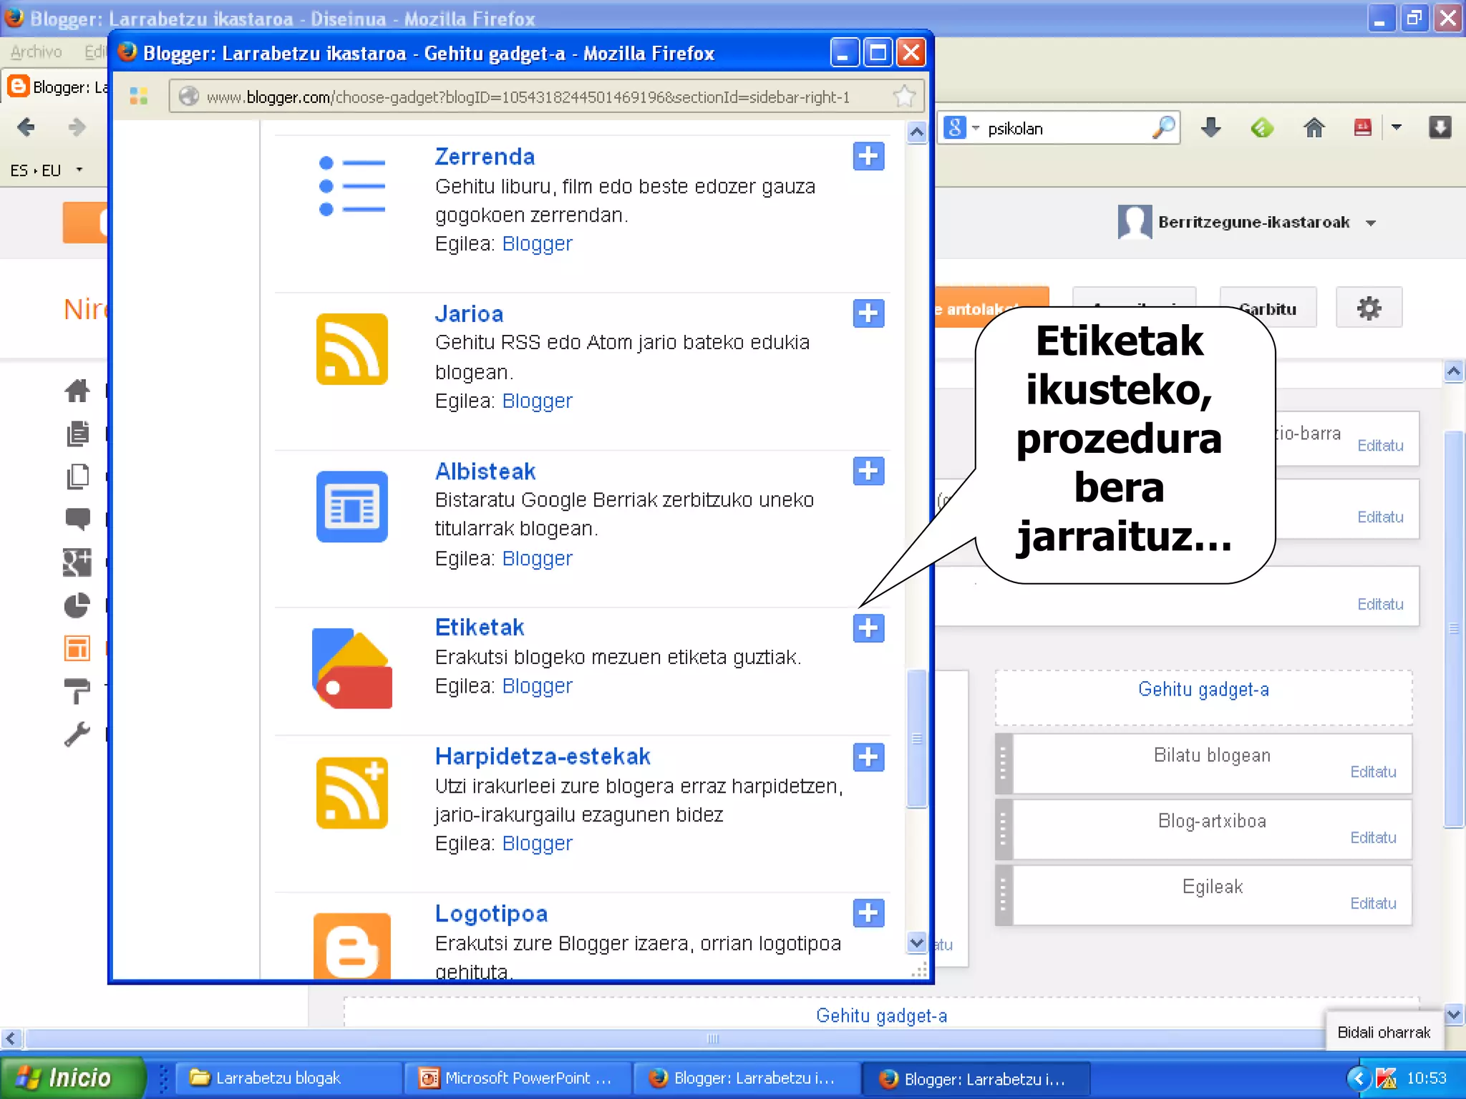Click the search magnifier icon in Firefox toolbar
The image size is (1466, 1099).
[1164, 128]
